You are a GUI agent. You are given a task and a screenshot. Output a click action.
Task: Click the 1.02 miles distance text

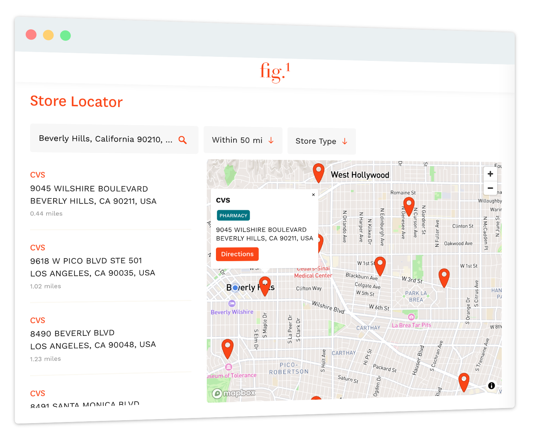(45, 286)
